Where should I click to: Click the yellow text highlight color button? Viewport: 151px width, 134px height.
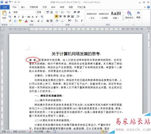click(x=20, y=21)
